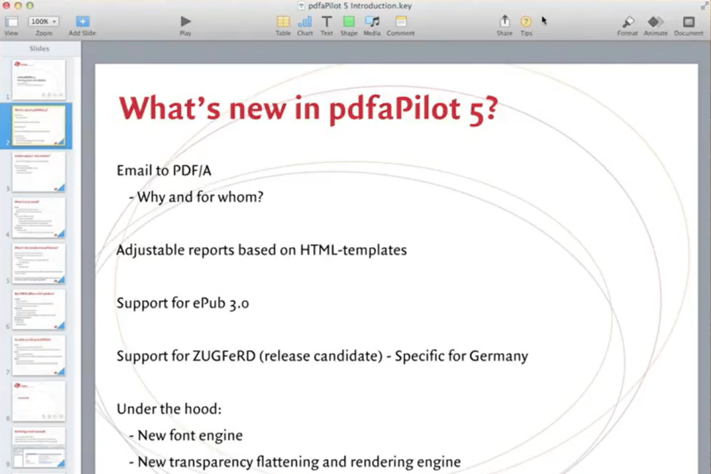Open the Format inspector
Screen dimensions: 711x474
click(x=627, y=22)
